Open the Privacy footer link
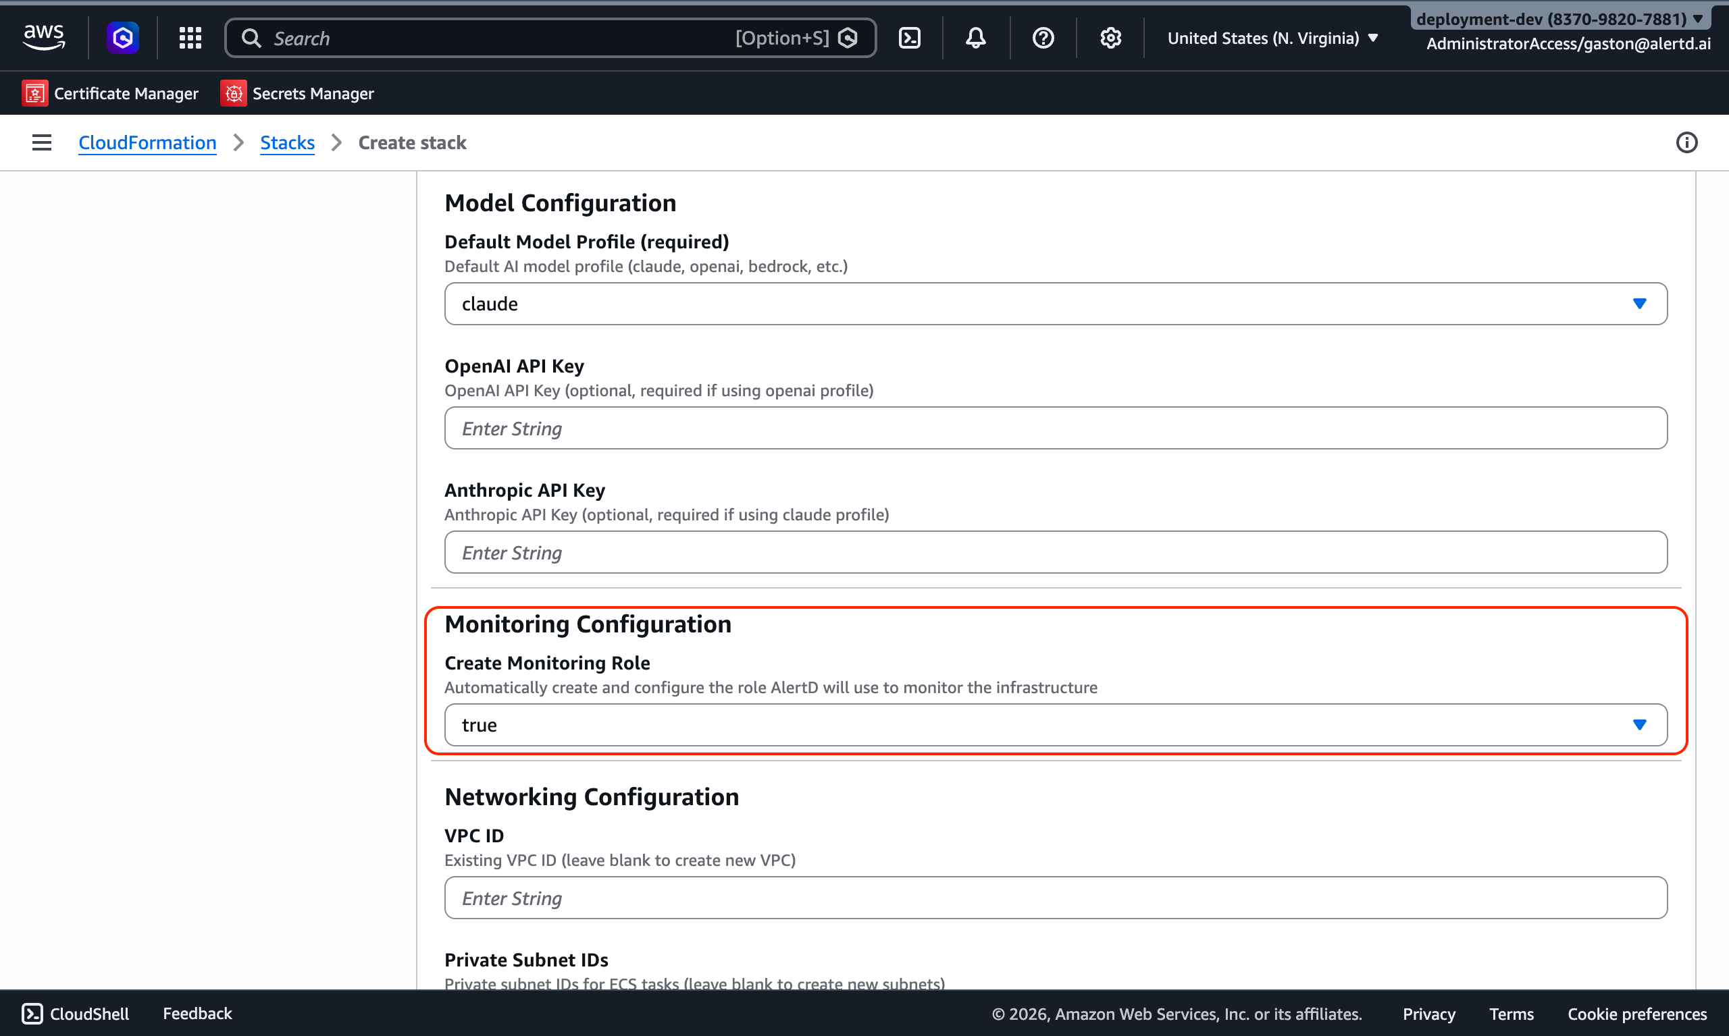Image resolution: width=1729 pixels, height=1036 pixels. click(1428, 1014)
